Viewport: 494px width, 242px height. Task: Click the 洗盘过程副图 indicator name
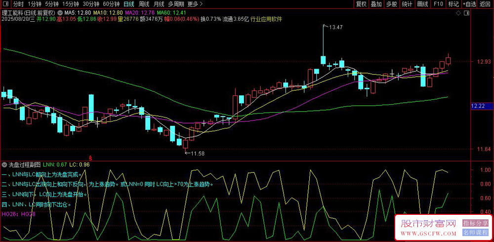pos(25,164)
